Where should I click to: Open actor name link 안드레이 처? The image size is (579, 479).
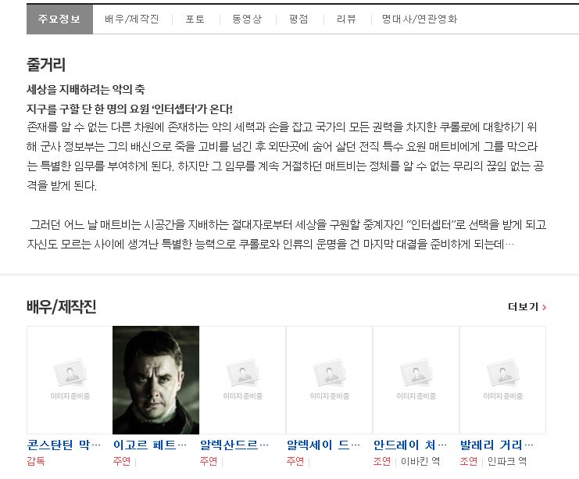point(410,445)
